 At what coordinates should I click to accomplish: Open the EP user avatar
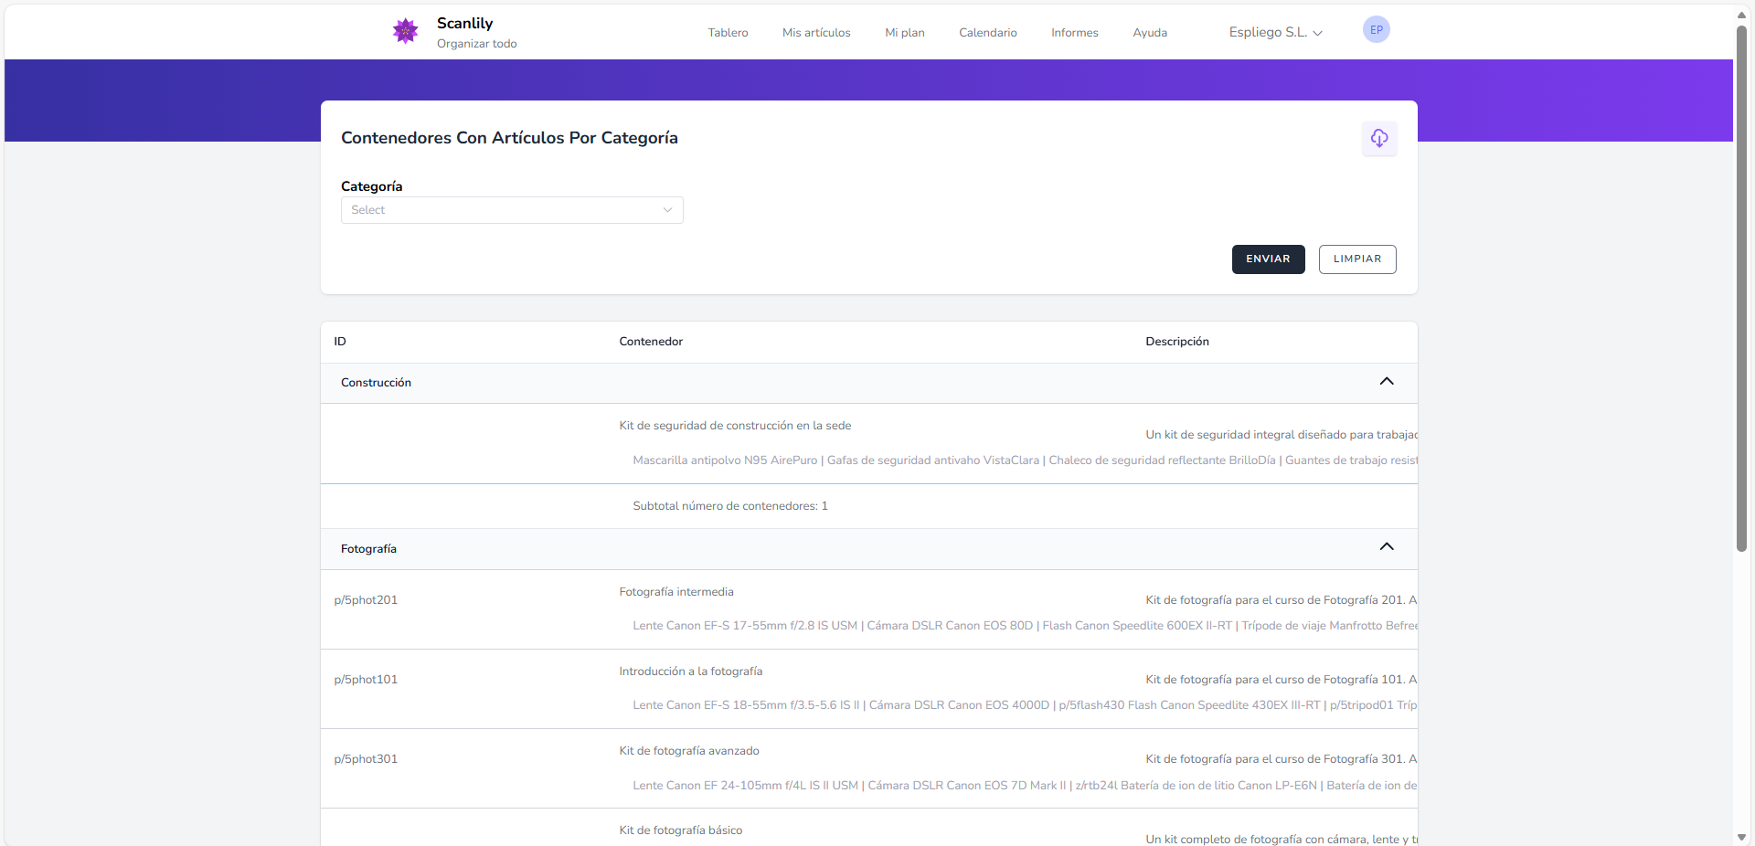pyautogui.click(x=1376, y=30)
